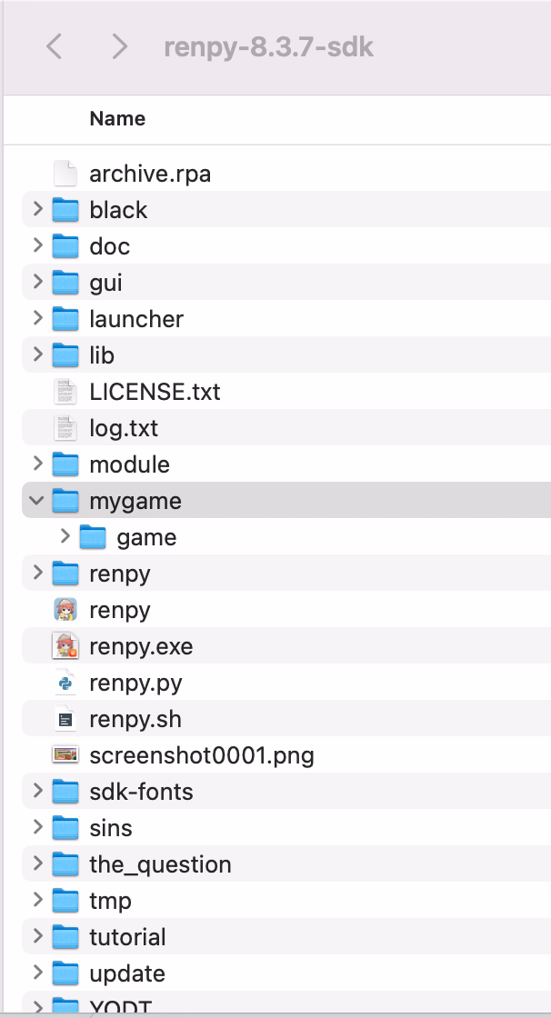This screenshot has height=1018, width=551.
Task: Expand the tmp folder
Action: point(37,900)
